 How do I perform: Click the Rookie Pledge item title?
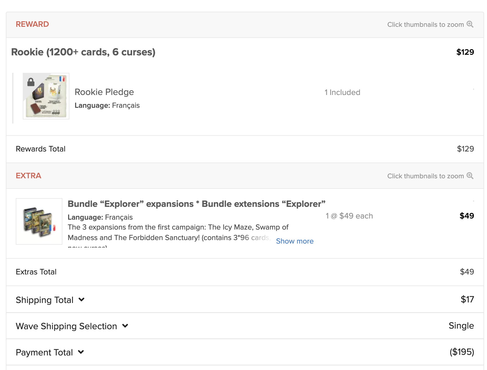click(104, 92)
